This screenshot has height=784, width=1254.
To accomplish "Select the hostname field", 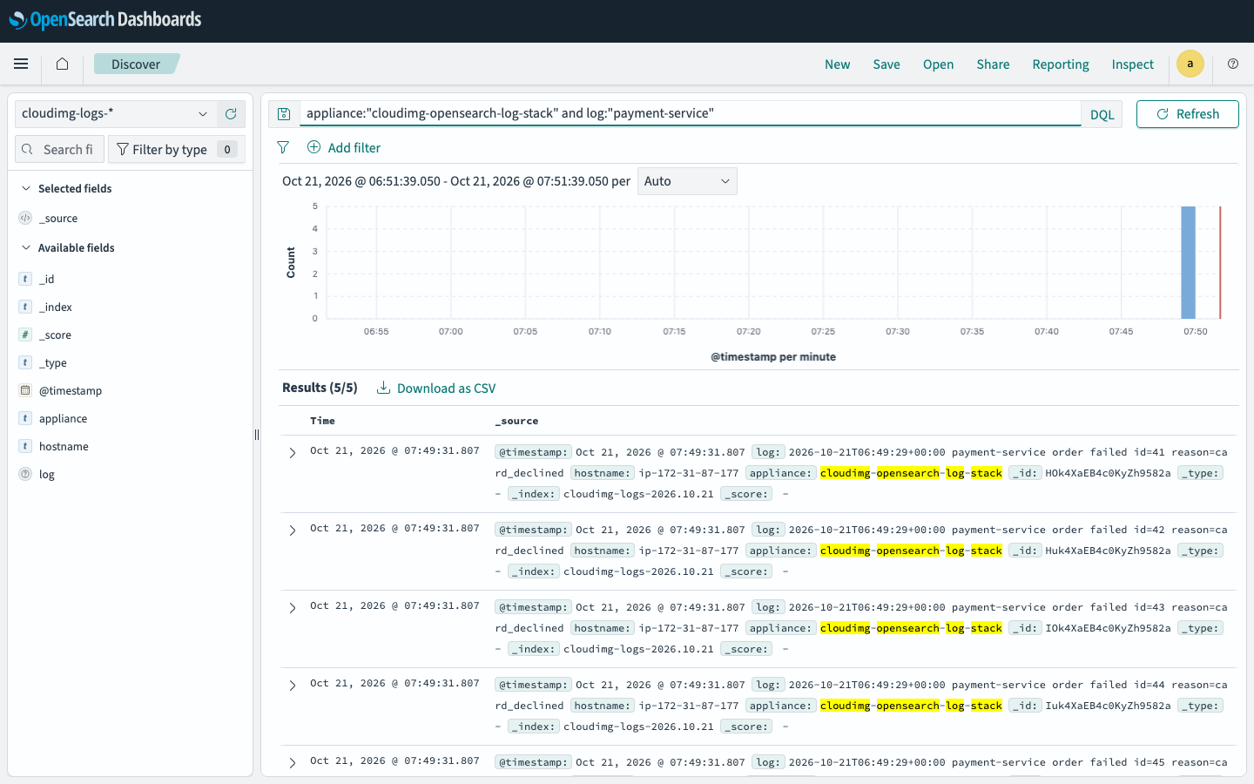I will [x=64, y=446].
